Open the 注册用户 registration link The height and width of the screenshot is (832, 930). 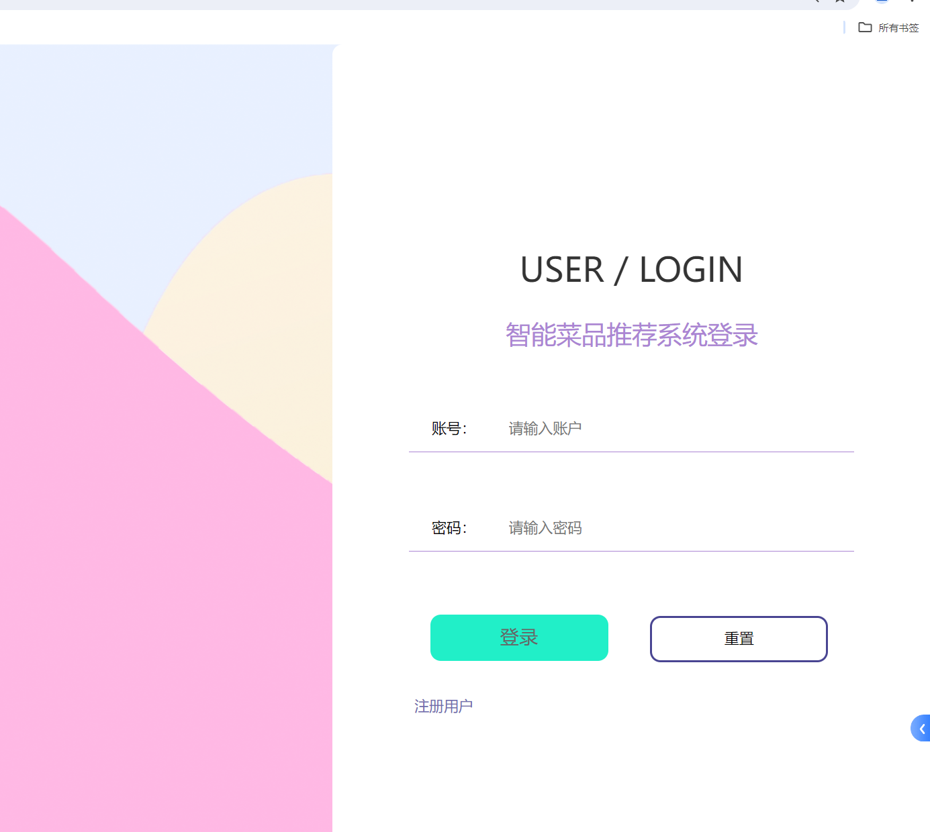(x=443, y=706)
